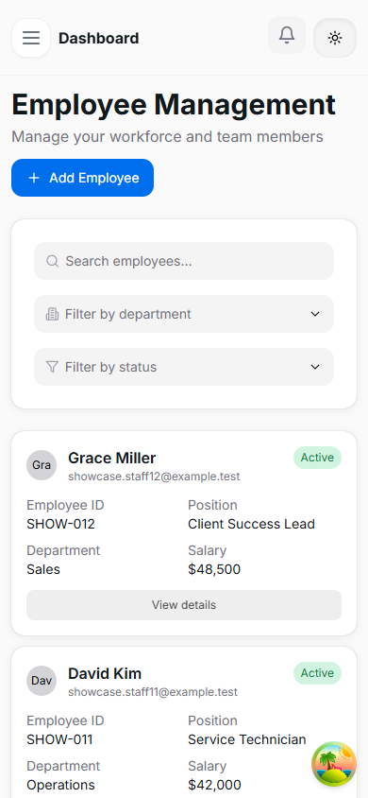Select Grace Miller's name

tap(111, 458)
